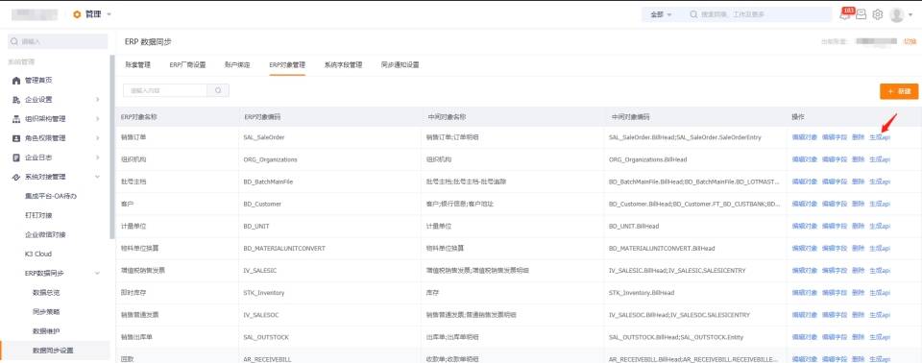
Task: Click the ERP对象编码 column header
Action: pyautogui.click(x=261, y=117)
